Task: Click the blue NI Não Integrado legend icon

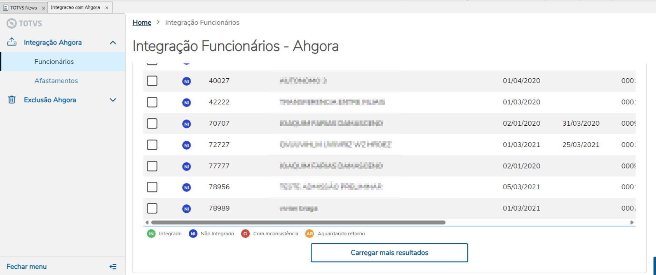Action: (193, 234)
